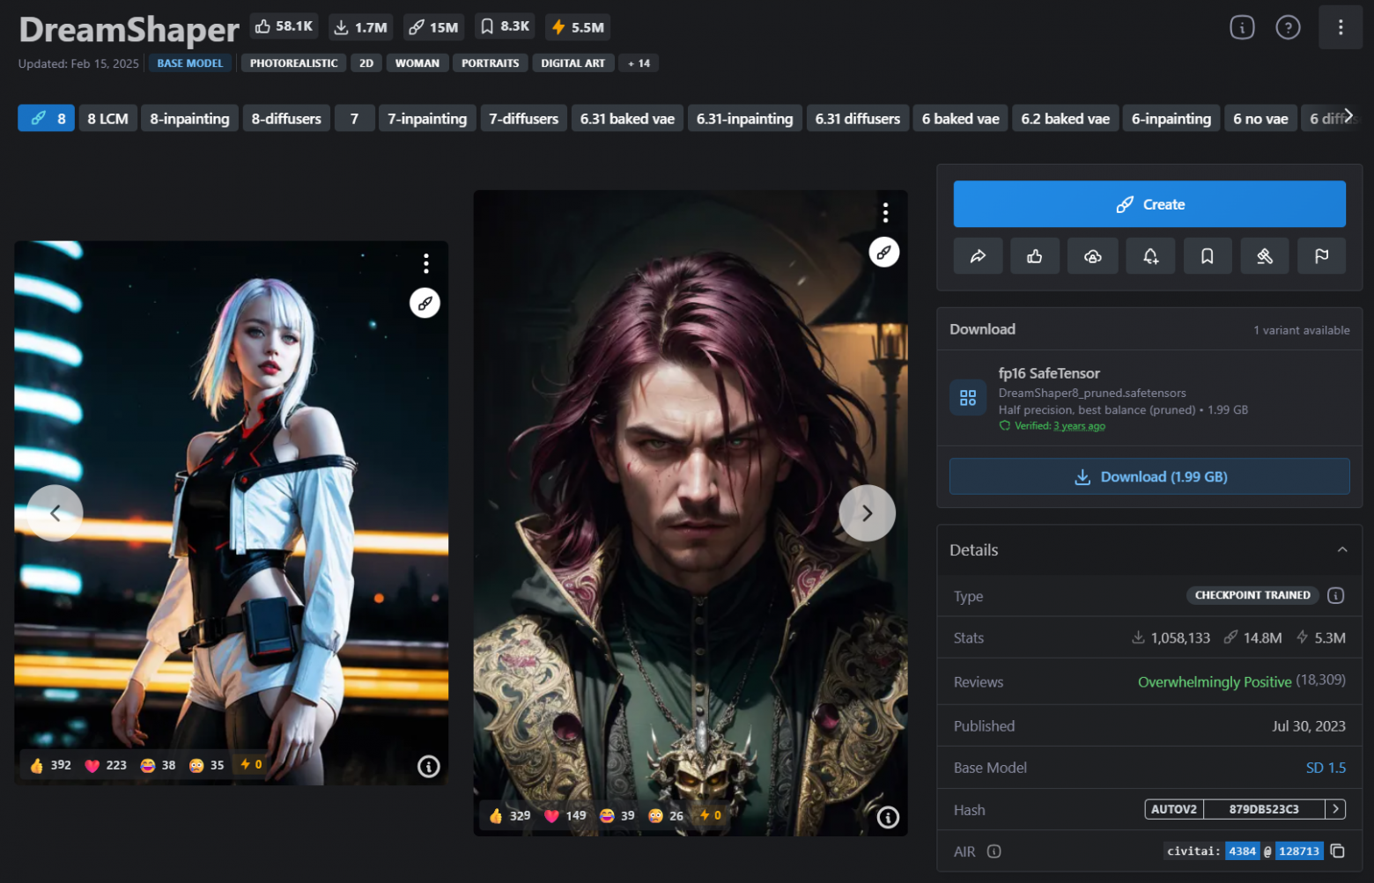This screenshot has height=883, width=1374.
Task: Open the Overwhelmingly Positive reviews link
Action: [x=1215, y=681]
